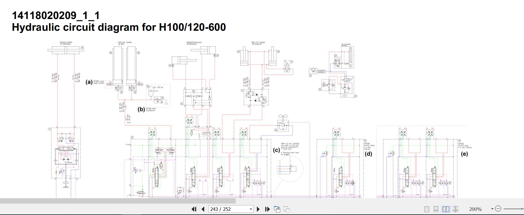Viewport: 524px width, 215px height.
Task: Click the zoom out minus button
Action: pos(498,209)
